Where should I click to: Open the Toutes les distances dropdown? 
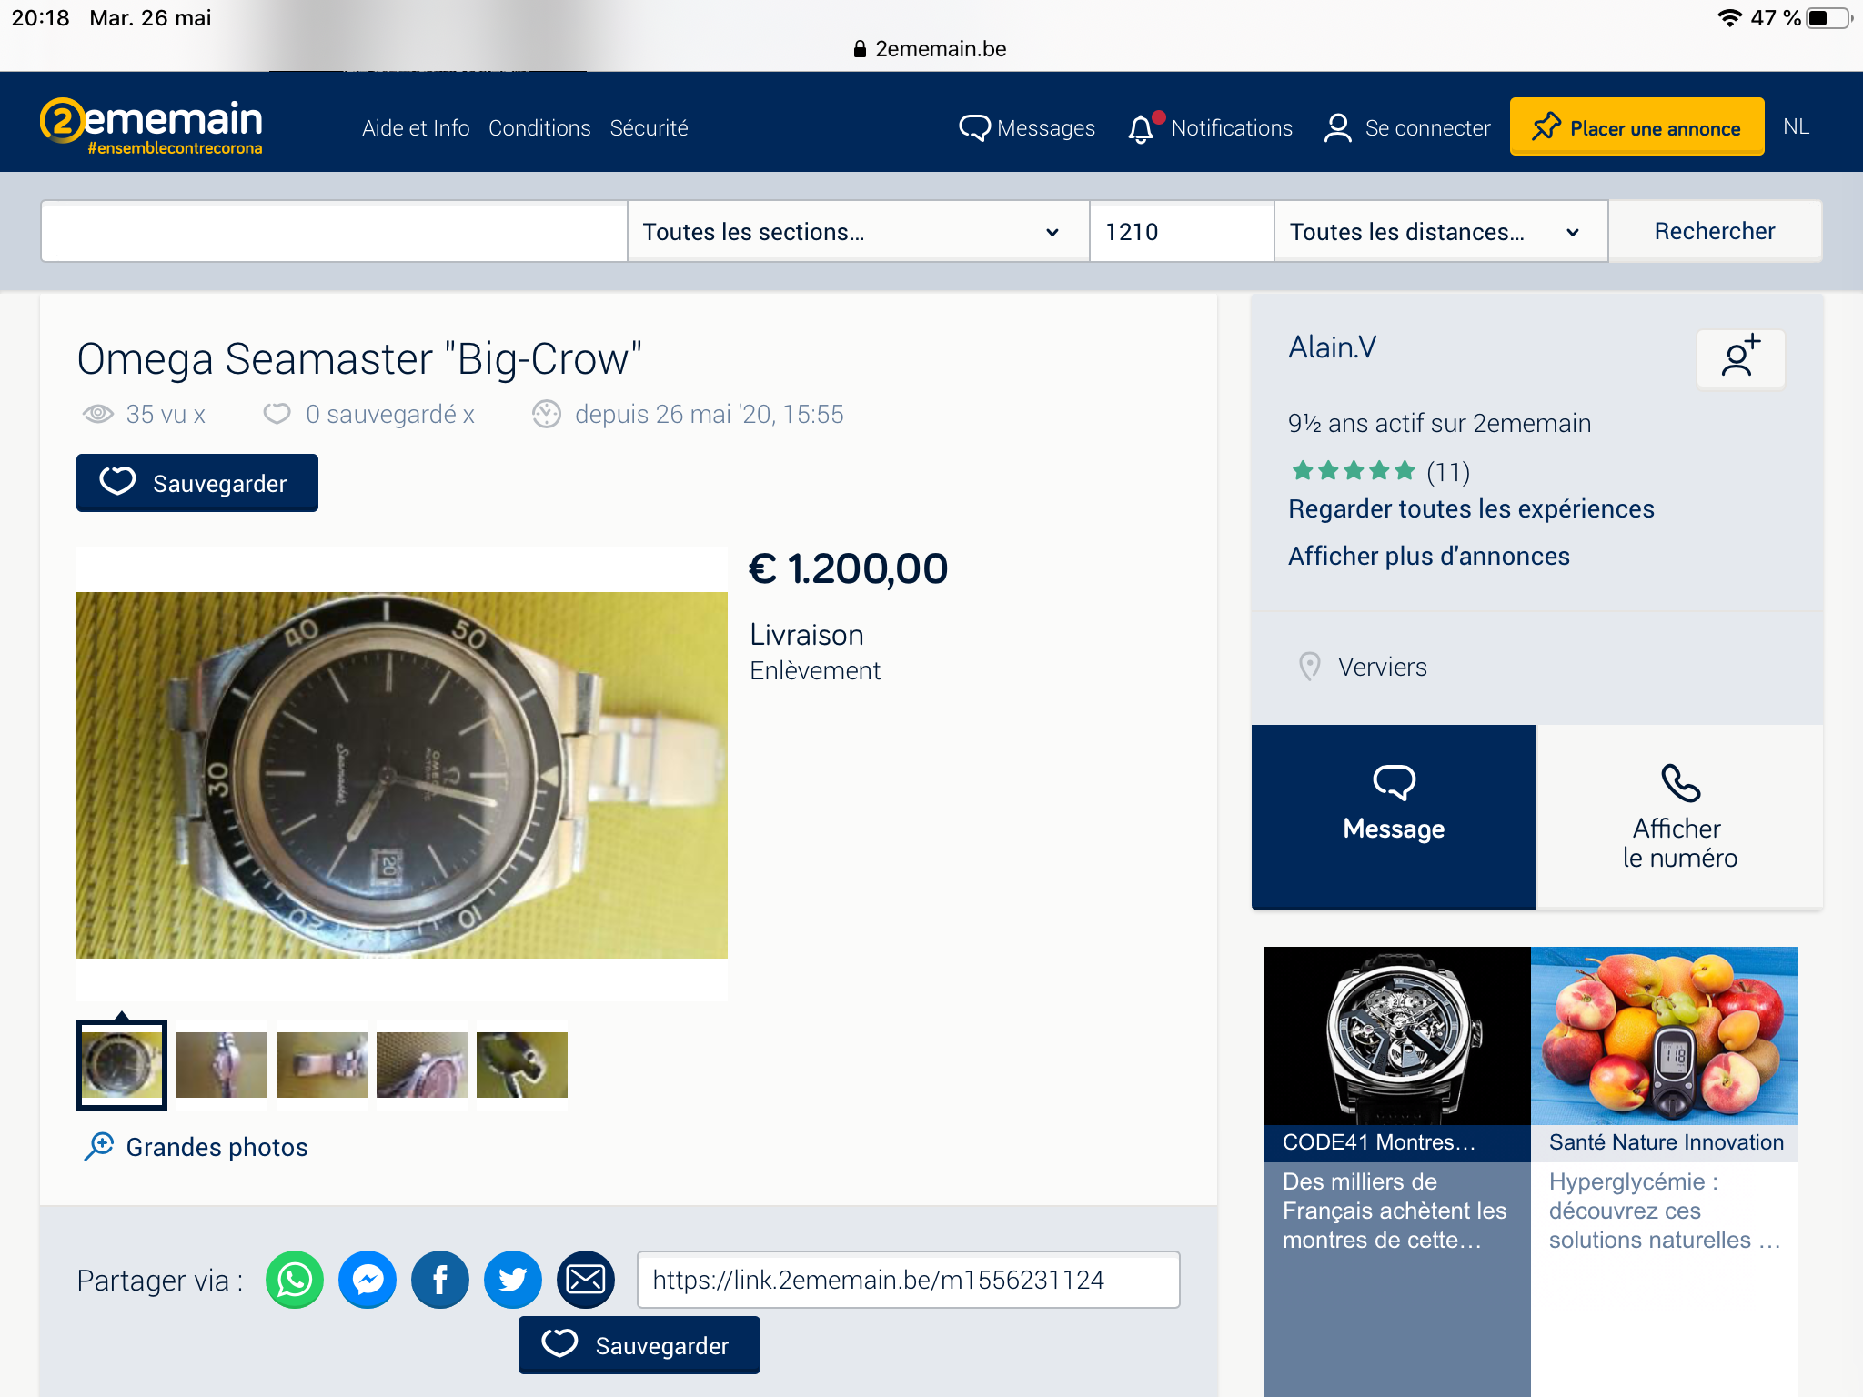tap(1439, 232)
